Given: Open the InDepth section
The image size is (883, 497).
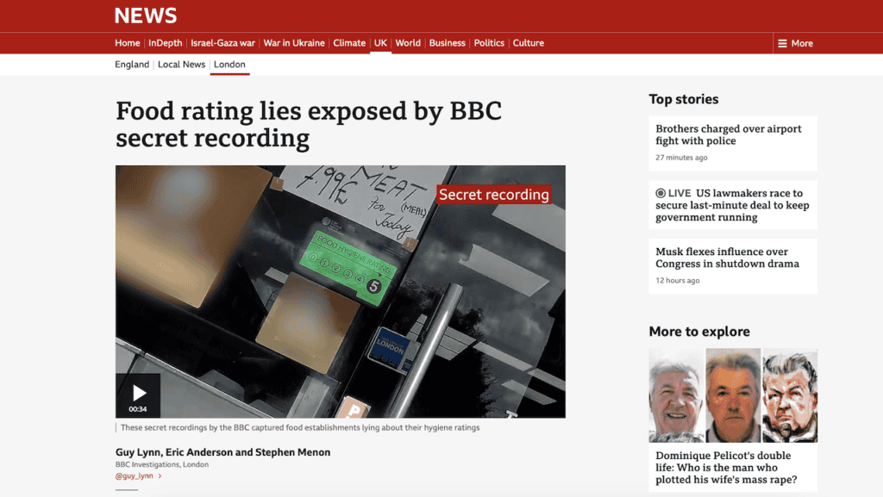Looking at the screenshot, I should click(x=165, y=43).
